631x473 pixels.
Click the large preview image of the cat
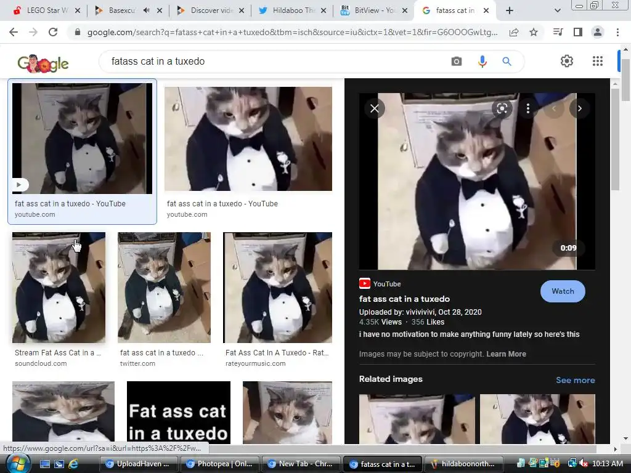coord(477,181)
